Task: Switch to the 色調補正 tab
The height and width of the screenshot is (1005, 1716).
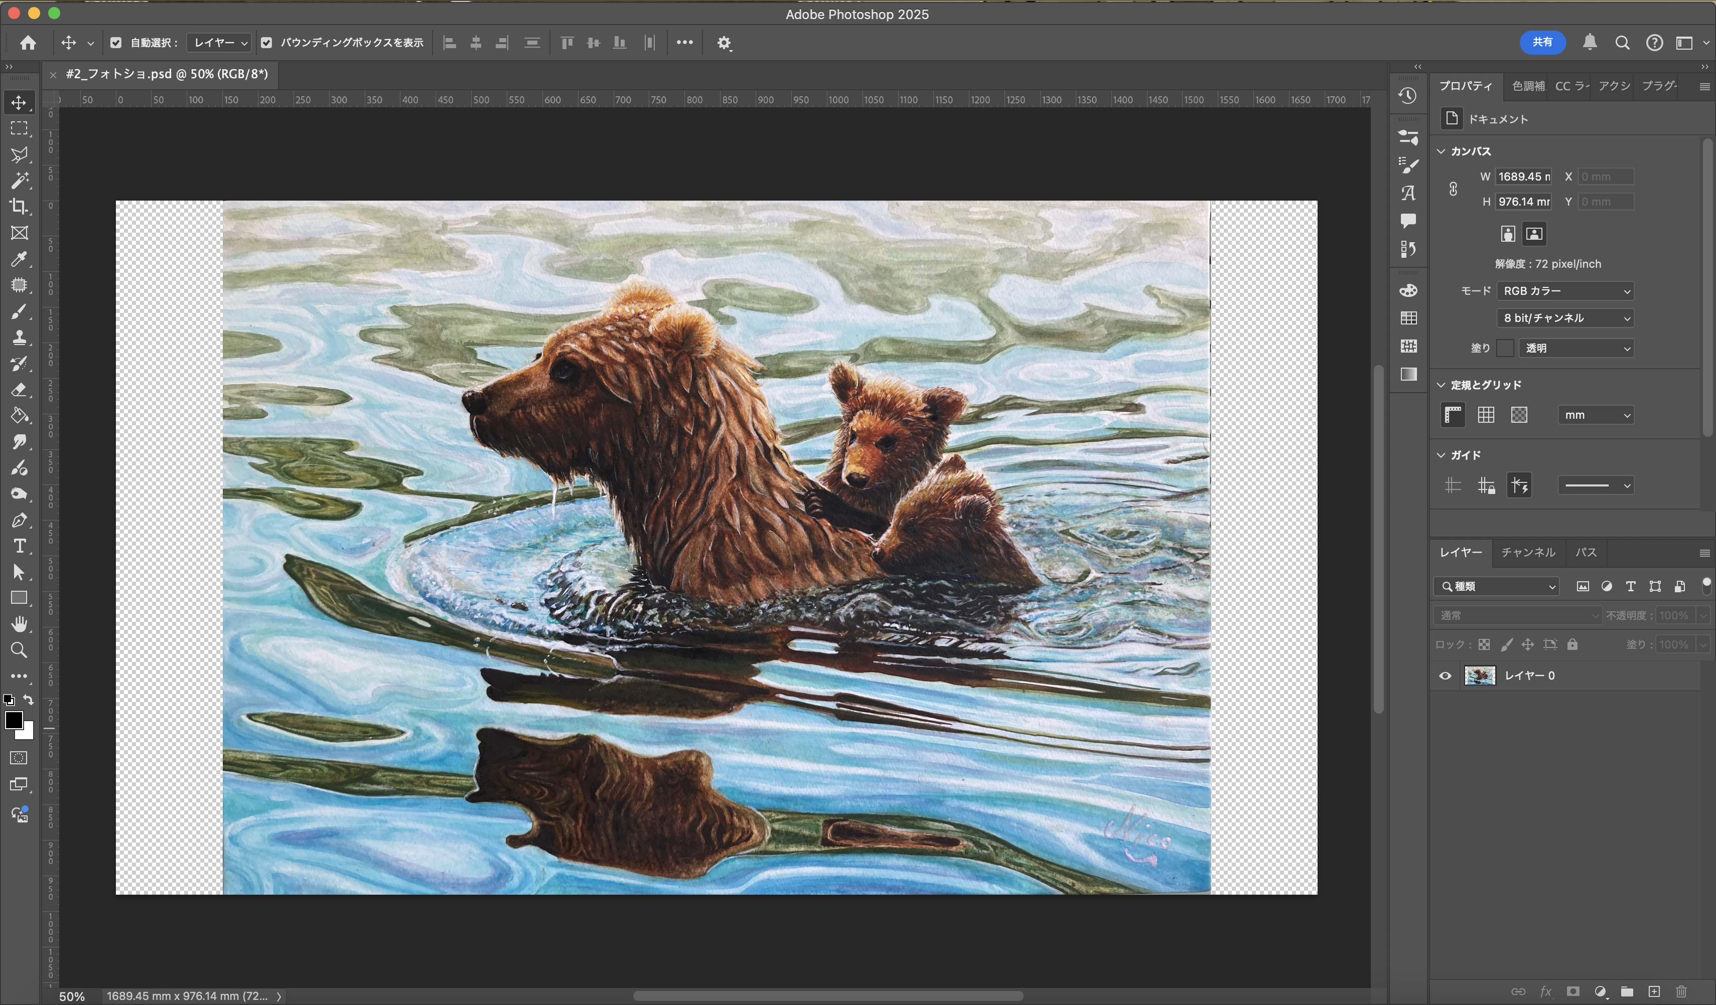Action: [x=1528, y=86]
